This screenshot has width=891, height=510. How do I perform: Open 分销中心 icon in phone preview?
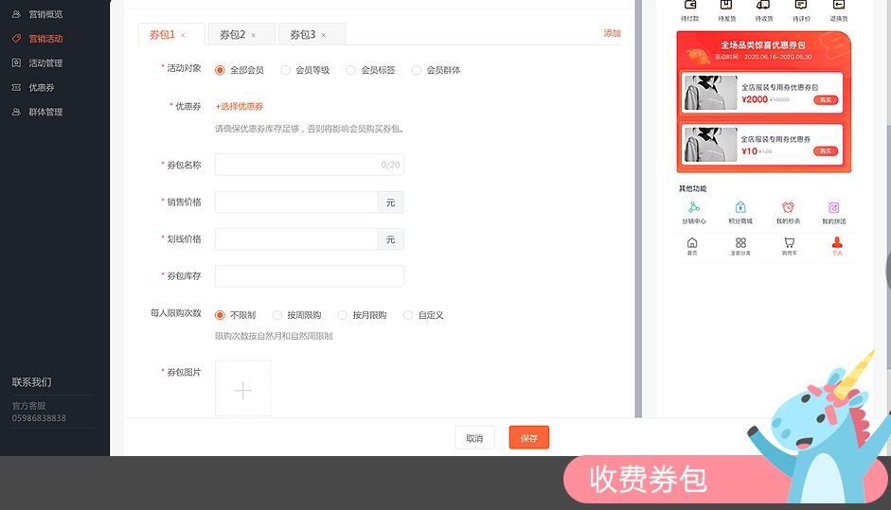click(693, 208)
